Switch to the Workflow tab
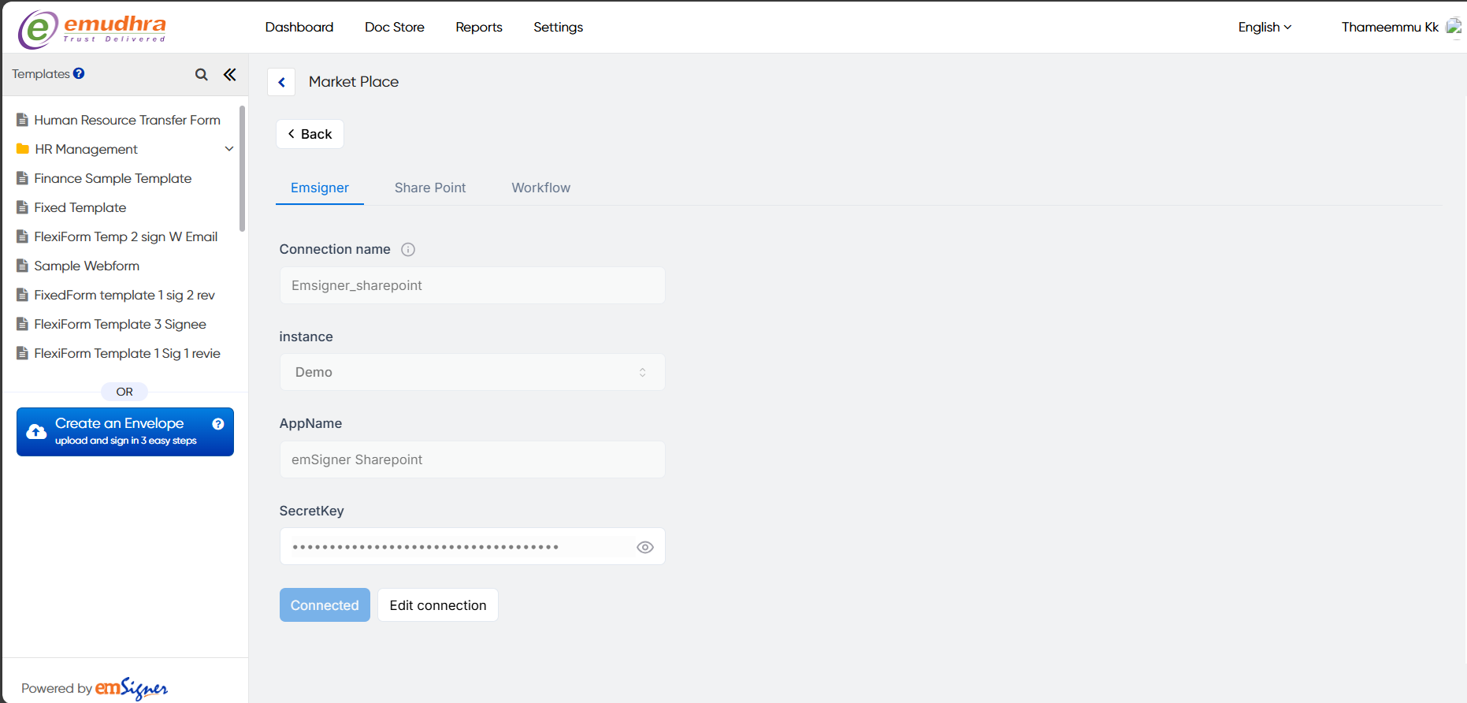Image resolution: width=1467 pixels, height=703 pixels. (x=540, y=188)
